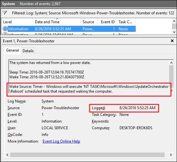Click the description box scroll up arrow
The width and height of the screenshot is (177, 162).
[171, 63]
